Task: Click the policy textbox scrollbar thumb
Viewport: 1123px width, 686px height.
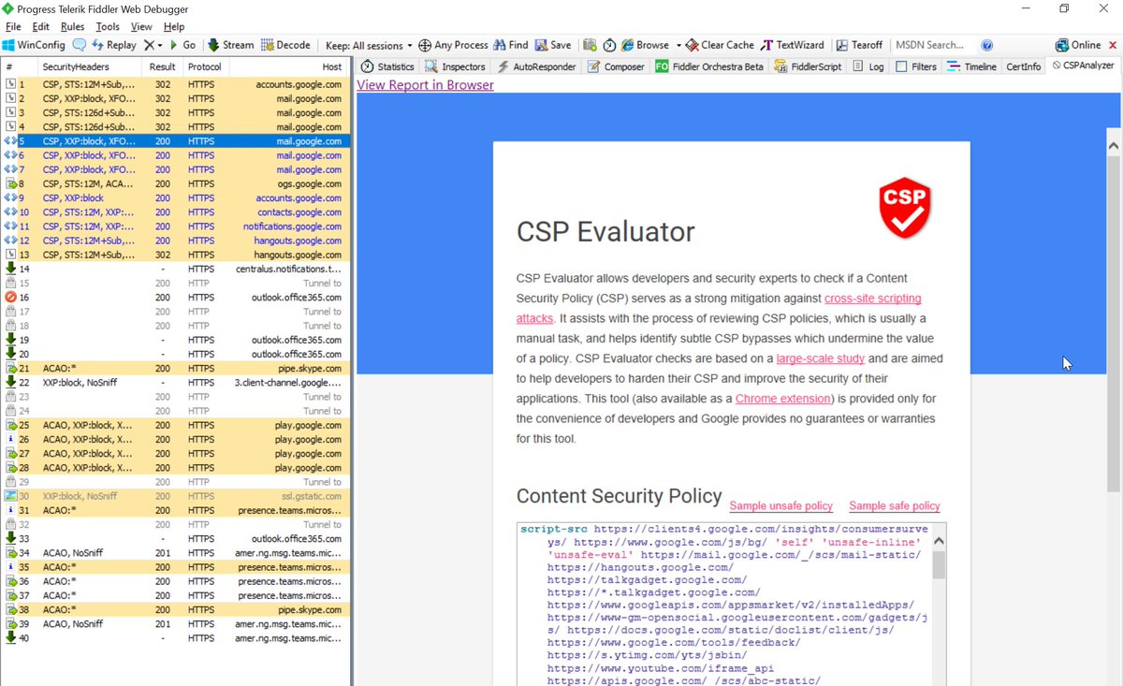Action: coord(939,564)
